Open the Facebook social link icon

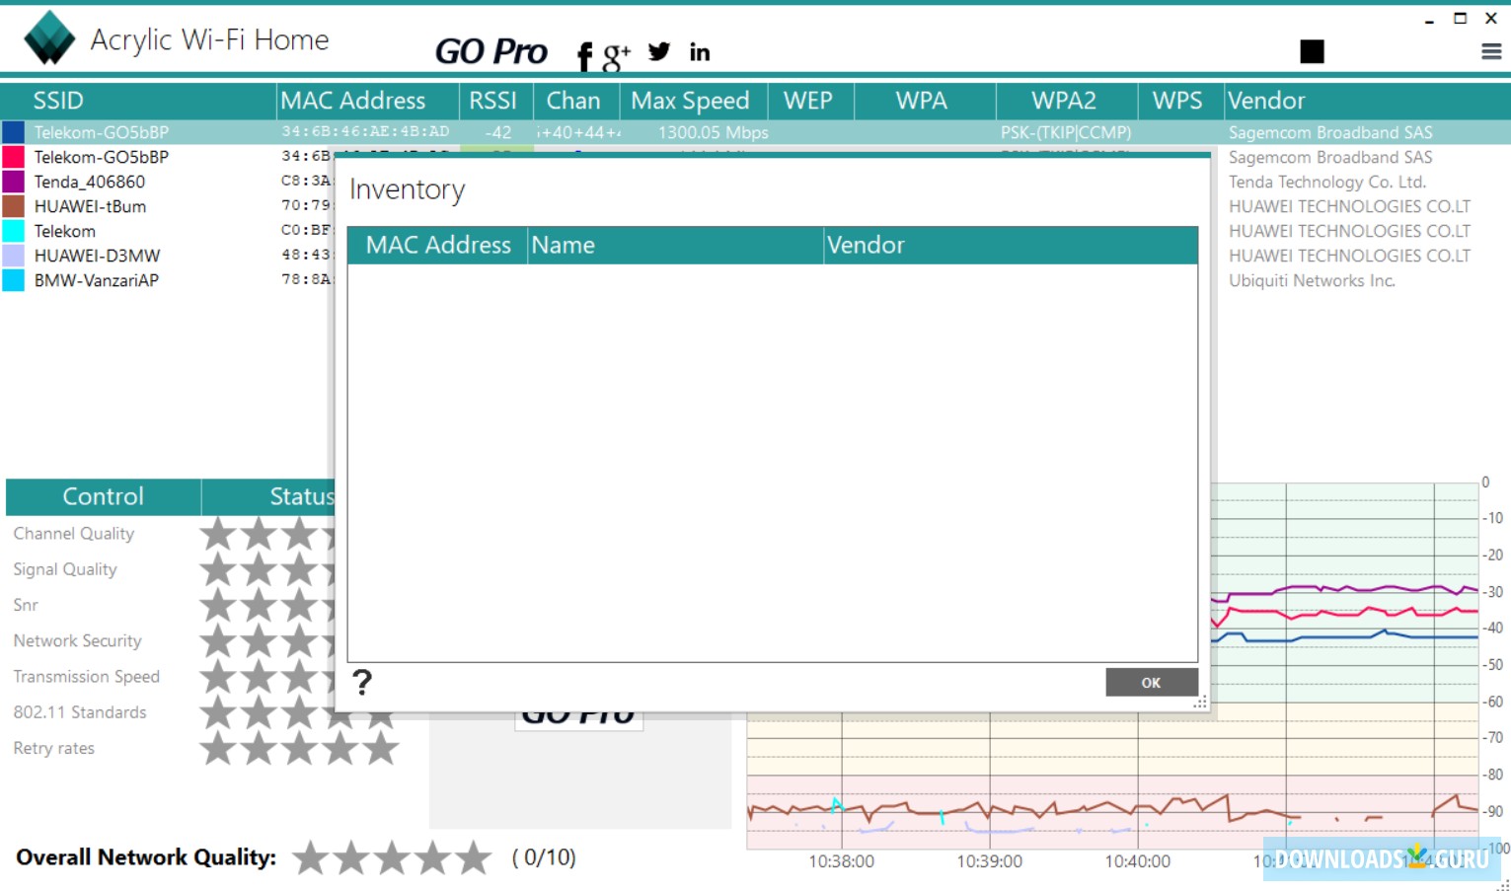tap(584, 56)
